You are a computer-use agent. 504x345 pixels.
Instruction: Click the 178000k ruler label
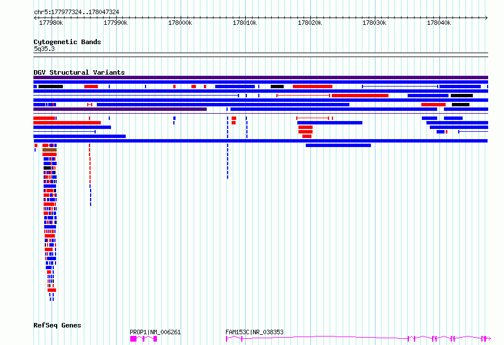pyautogui.click(x=180, y=23)
